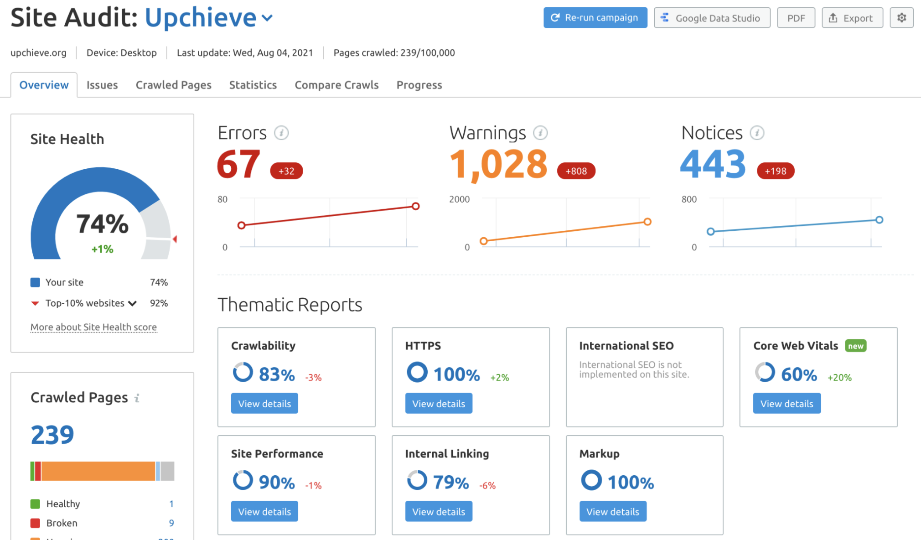
Task: Open the settings gear icon
Action: pyautogui.click(x=901, y=18)
